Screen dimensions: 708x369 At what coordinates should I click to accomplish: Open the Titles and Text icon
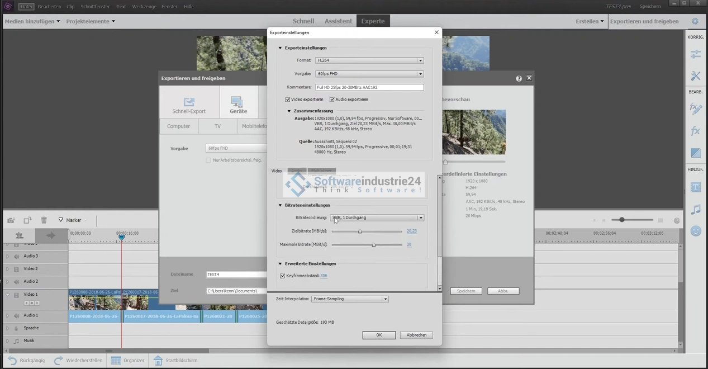[x=695, y=187]
